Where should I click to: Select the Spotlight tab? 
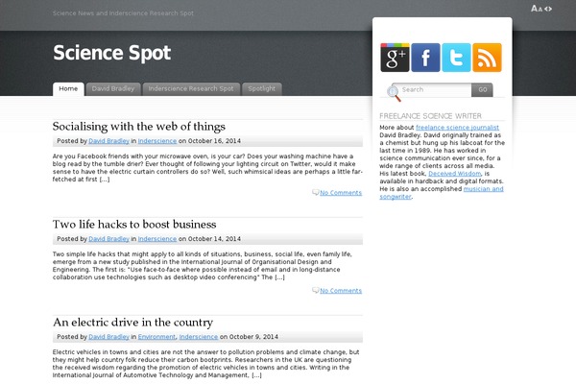click(262, 88)
